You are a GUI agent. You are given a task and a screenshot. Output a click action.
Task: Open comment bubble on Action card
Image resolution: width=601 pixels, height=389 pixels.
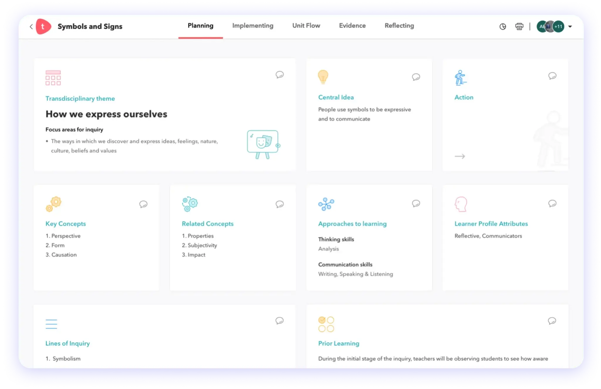pos(552,76)
